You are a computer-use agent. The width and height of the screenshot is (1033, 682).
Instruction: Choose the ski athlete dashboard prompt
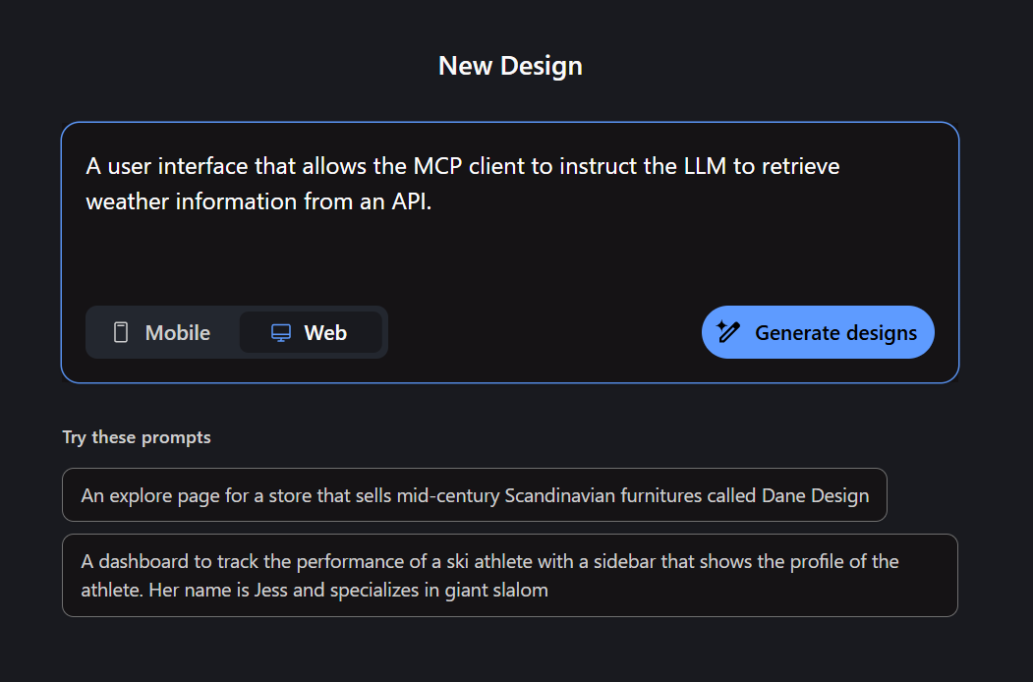coord(510,575)
